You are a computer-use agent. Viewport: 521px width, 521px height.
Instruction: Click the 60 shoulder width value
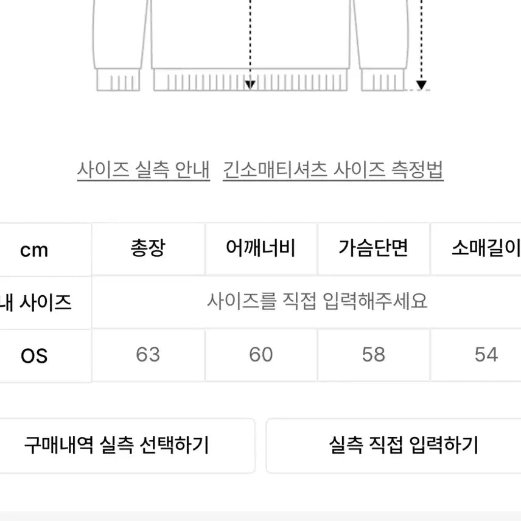coord(260,354)
